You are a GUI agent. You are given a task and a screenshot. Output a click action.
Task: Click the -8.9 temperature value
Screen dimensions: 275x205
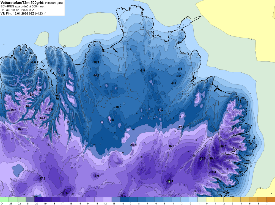142,70
